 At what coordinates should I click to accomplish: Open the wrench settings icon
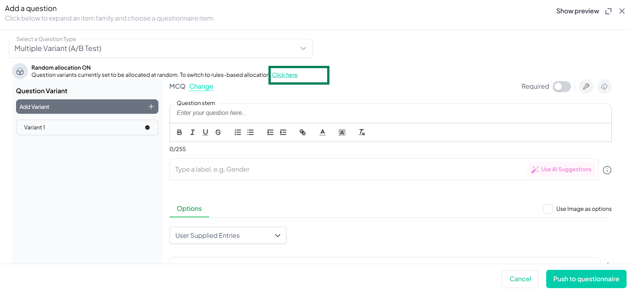[x=586, y=87]
